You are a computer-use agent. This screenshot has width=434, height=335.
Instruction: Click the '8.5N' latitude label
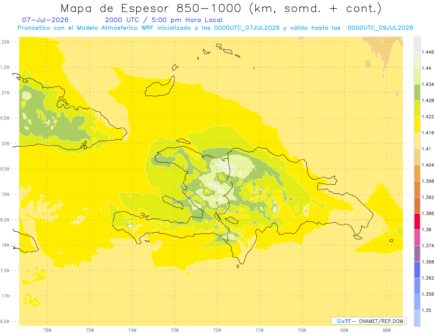(x=5, y=220)
